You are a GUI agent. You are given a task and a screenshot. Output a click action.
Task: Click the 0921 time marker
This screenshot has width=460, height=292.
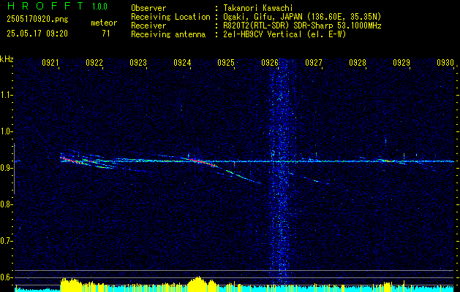click(x=50, y=62)
